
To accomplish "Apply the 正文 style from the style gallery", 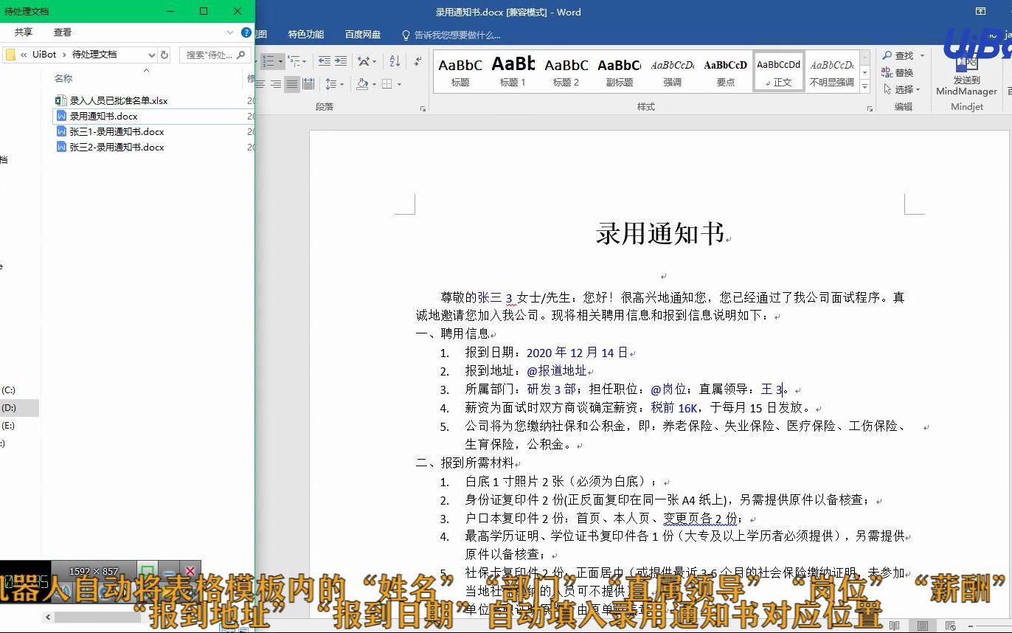I will [x=780, y=70].
